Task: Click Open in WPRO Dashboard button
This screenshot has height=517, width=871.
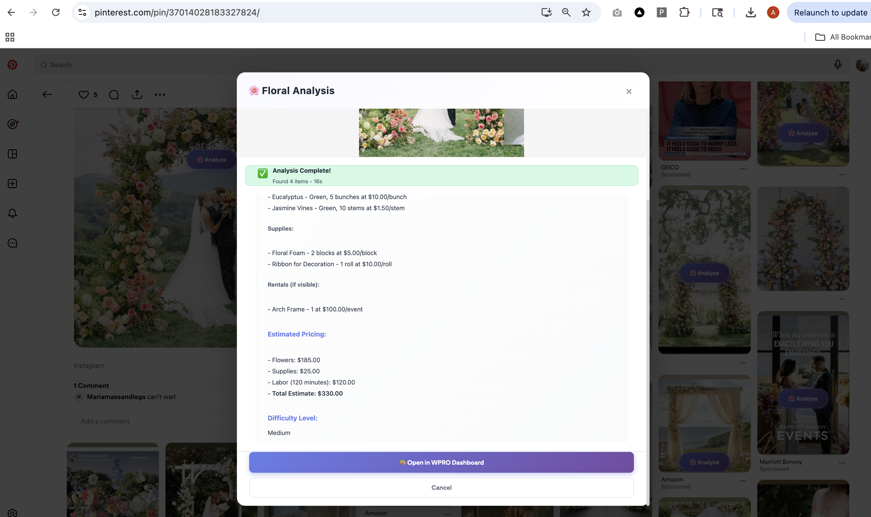Action: [x=441, y=462]
